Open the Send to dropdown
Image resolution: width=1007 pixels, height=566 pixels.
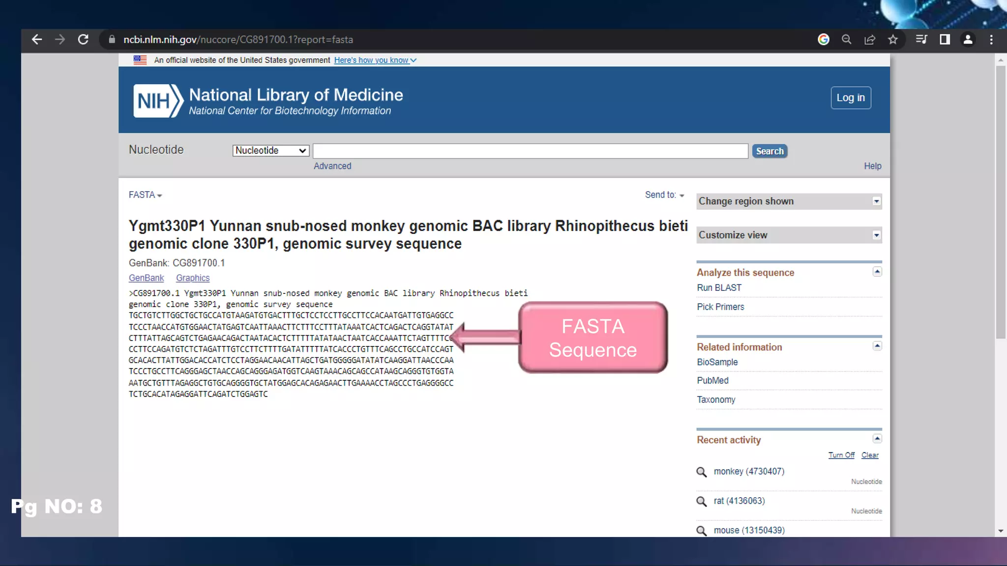pyautogui.click(x=664, y=195)
